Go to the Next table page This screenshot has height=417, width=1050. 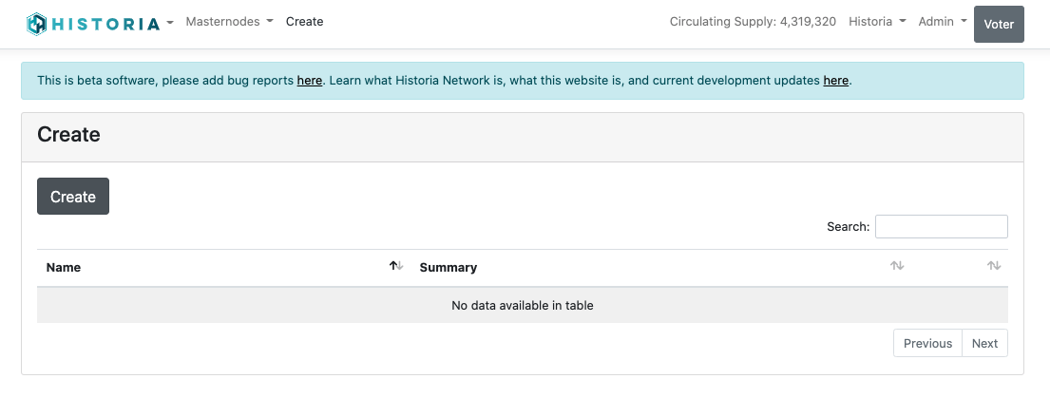pyautogui.click(x=984, y=343)
